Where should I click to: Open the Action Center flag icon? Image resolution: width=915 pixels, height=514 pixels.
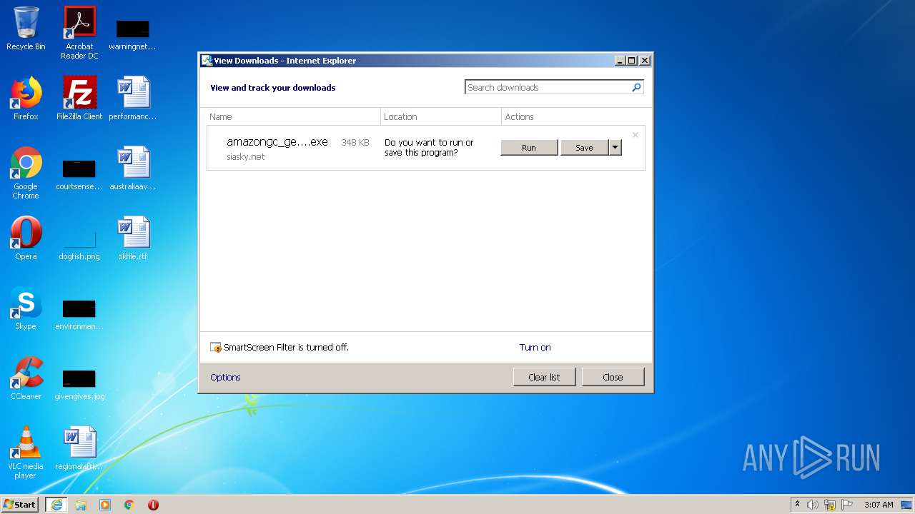[x=847, y=505]
